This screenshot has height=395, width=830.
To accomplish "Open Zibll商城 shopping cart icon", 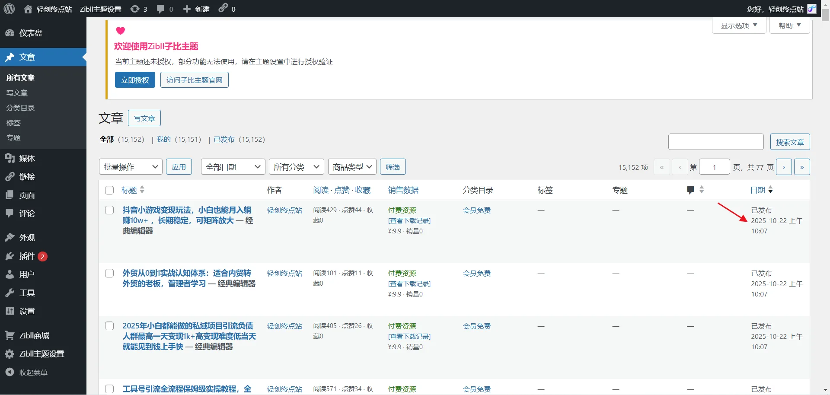I will coord(10,335).
